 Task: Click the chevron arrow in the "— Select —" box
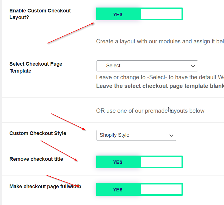193,66
